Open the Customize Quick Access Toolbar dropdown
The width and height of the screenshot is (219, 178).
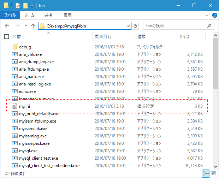click(32, 6)
